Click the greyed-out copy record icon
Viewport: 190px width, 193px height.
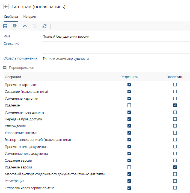click(35, 26)
